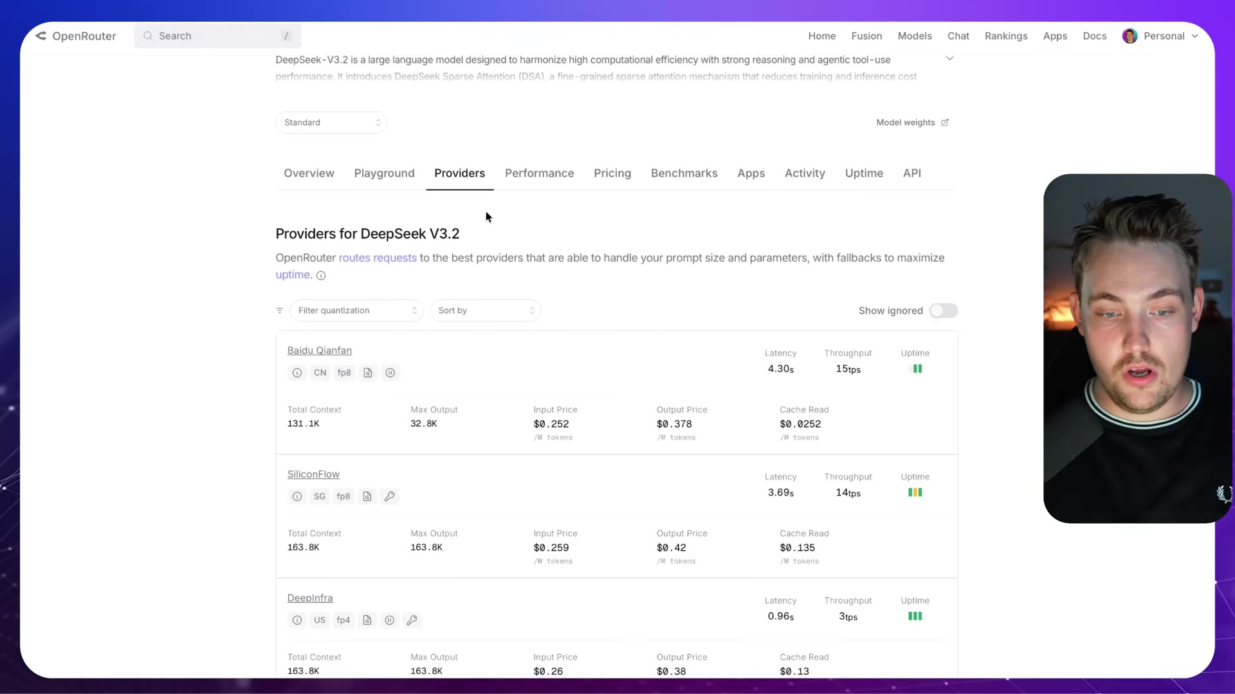Select the Benchmarks tab

pyautogui.click(x=684, y=173)
